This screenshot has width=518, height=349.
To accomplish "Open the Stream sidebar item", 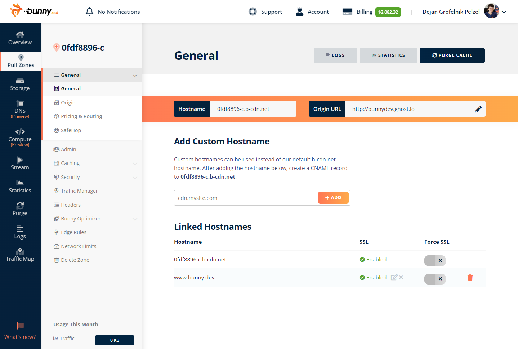I will [x=20, y=163].
